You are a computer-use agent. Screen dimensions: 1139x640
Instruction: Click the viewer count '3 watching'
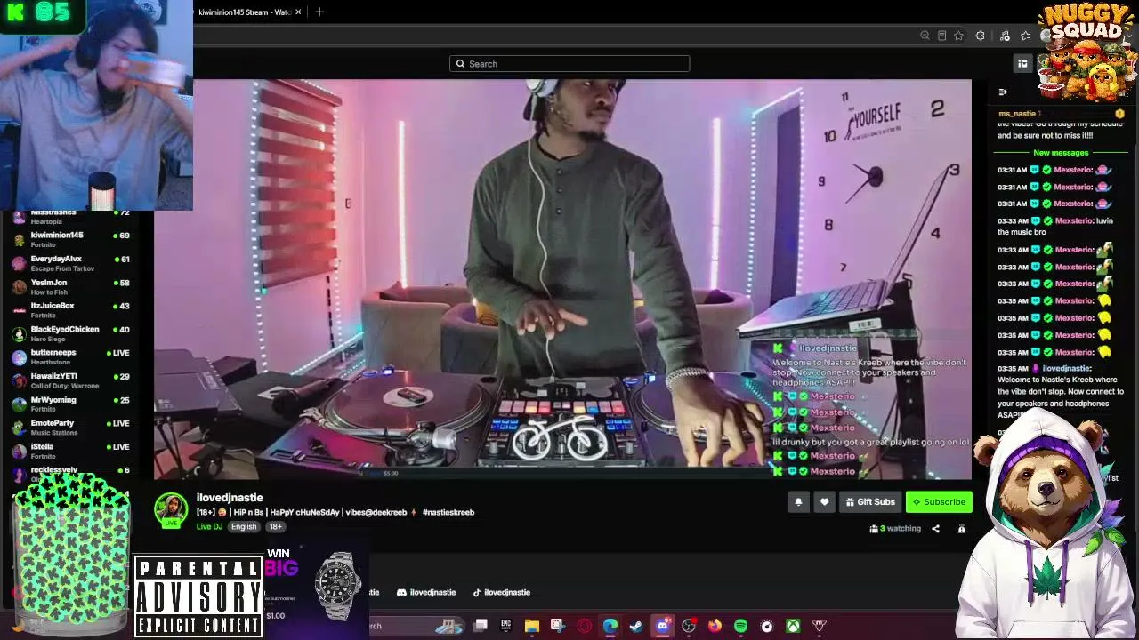point(895,529)
